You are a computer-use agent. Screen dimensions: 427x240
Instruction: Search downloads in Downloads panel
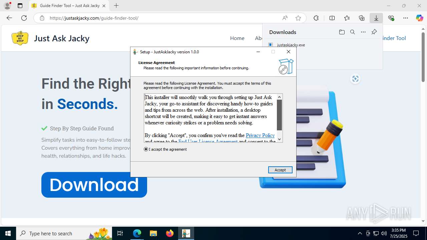tap(352, 32)
